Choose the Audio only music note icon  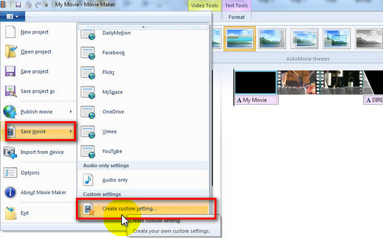(x=88, y=180)
